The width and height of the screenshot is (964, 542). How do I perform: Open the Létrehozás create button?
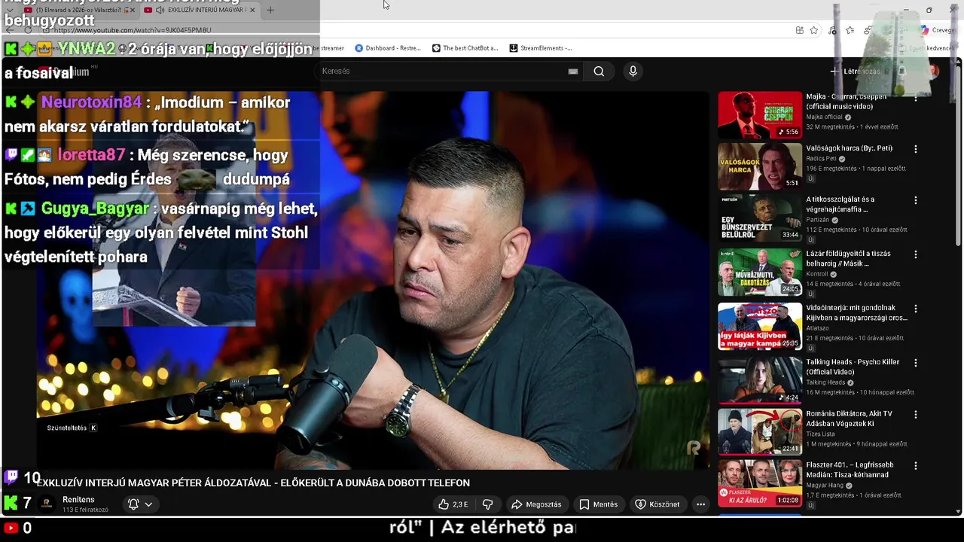[856, 72]
